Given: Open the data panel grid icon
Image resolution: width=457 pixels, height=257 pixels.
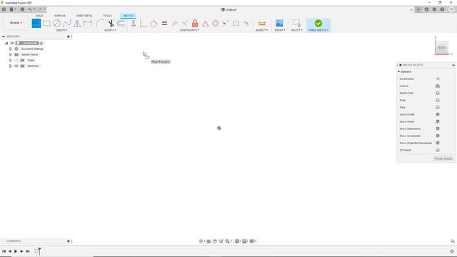Looking at the screenshot, I should click(x=4, y=9).
